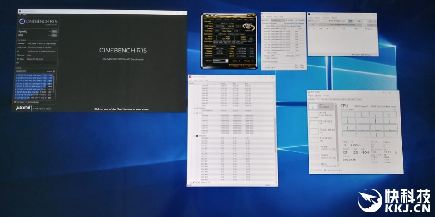Click the Task Manager title bar icon
Image resolution: width=435 pixels, height=217 pixels.
click(309, 92)
